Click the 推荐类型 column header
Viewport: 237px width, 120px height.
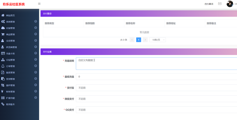pyautogui.click(x=63, y=23)
